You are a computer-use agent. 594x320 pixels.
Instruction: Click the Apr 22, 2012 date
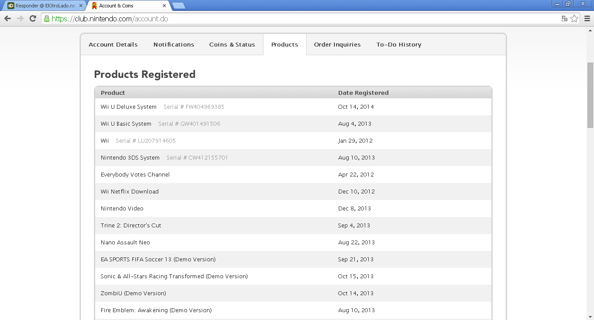click(356, 174)
